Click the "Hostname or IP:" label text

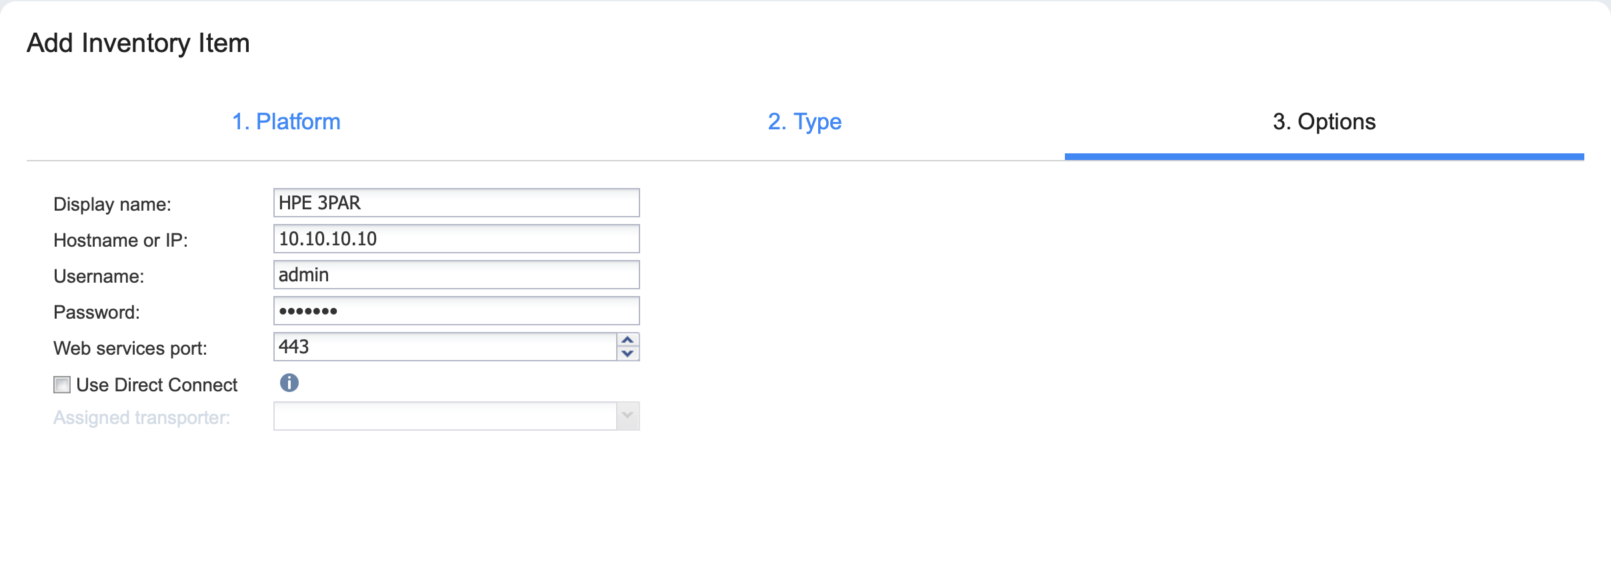(121, 240)
